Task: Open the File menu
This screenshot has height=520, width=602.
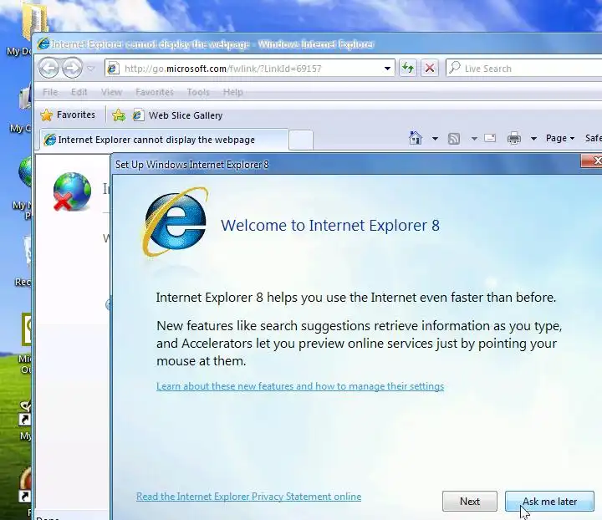Action: click(x=50, y=92)
